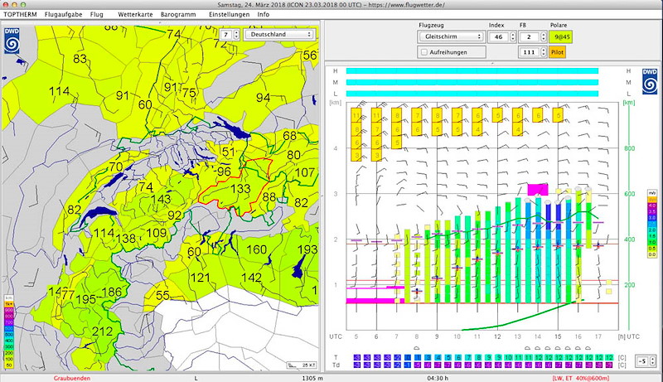Click the thermal column at 9 UTC
The width and height of the screenshot is (663, 382).
(438, 262)
